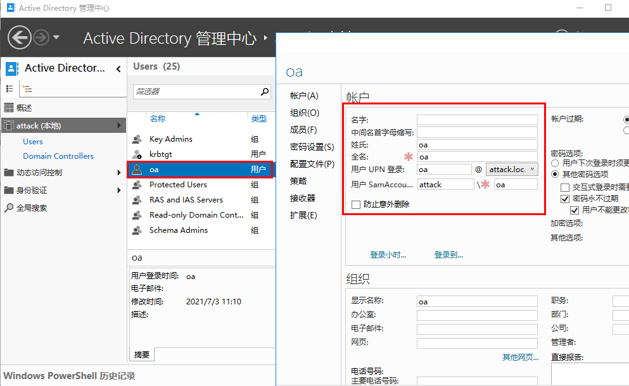Toggle 交互式登录时需要 checkbox
The height and width of the screenshot is (386, 629).
coord(565,187)
